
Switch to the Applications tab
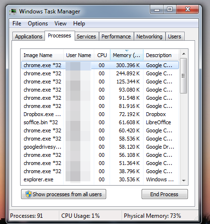(29, 36)
